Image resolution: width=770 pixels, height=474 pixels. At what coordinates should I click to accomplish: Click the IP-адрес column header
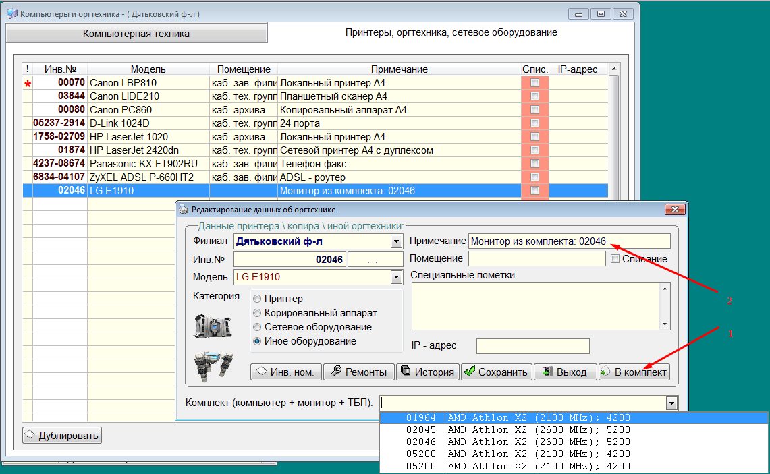point(578,69)
